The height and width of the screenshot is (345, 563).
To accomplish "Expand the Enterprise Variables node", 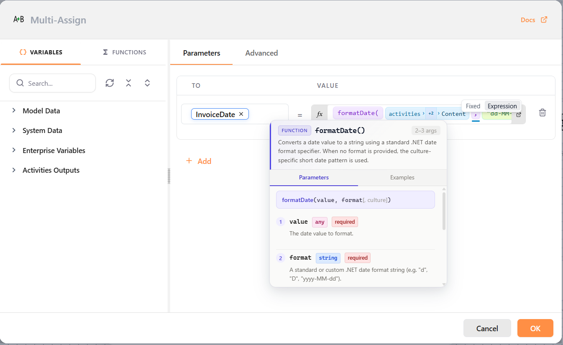I will point(14,150).
